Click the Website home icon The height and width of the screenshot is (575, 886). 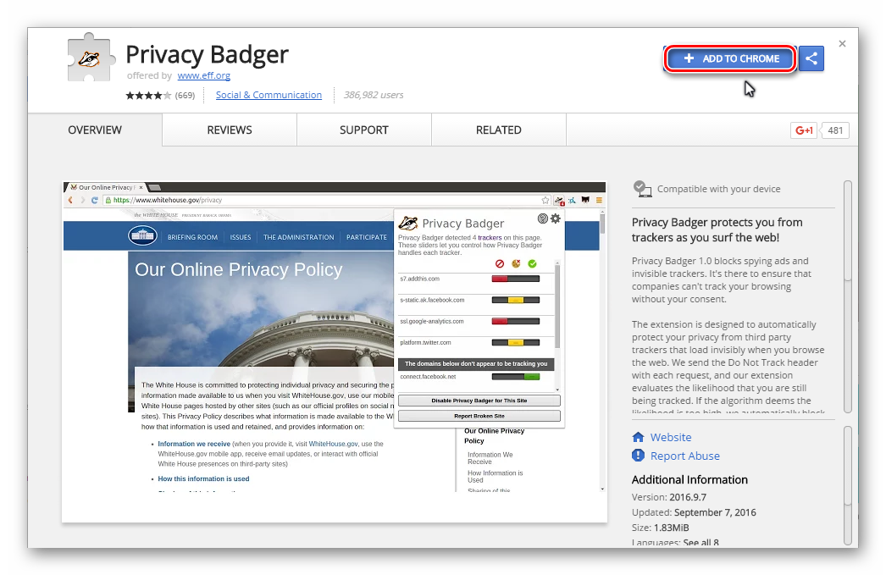point(638,437)
